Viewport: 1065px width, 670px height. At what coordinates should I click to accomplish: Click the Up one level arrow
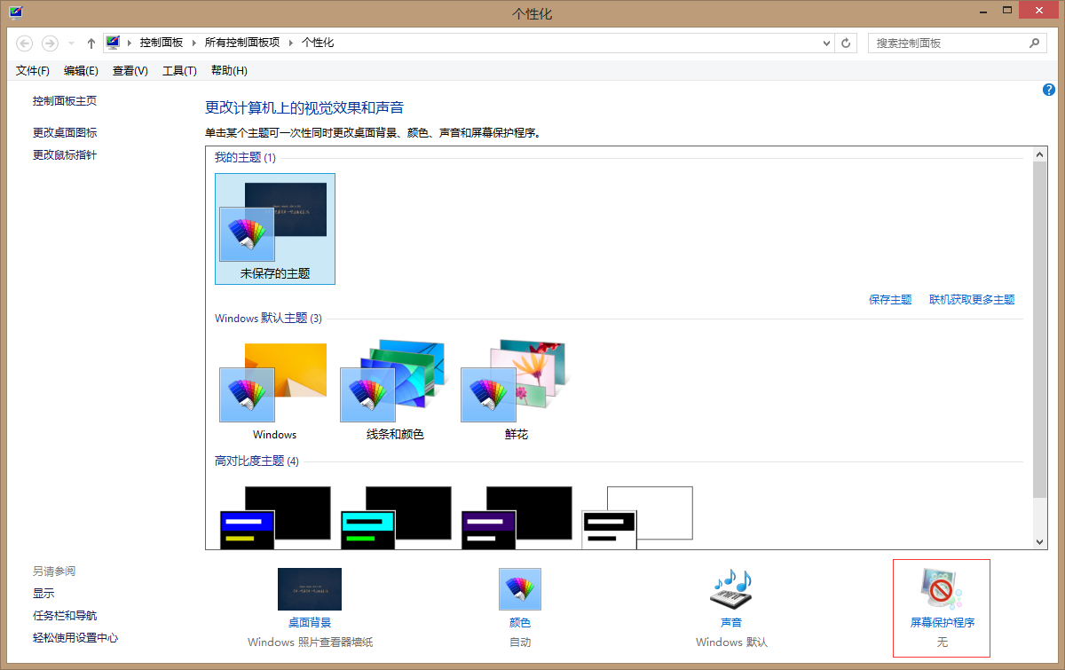click(x=91, y=43)
